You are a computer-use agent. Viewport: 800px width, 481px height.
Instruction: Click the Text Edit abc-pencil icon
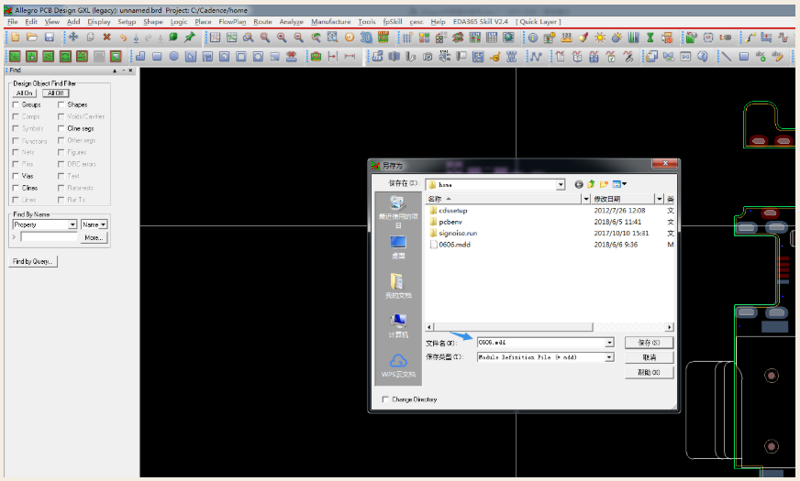coord(778,56)
